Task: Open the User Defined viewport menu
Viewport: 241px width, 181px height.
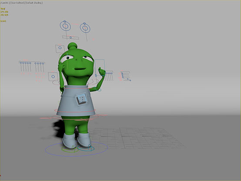Action: [17, 3]
